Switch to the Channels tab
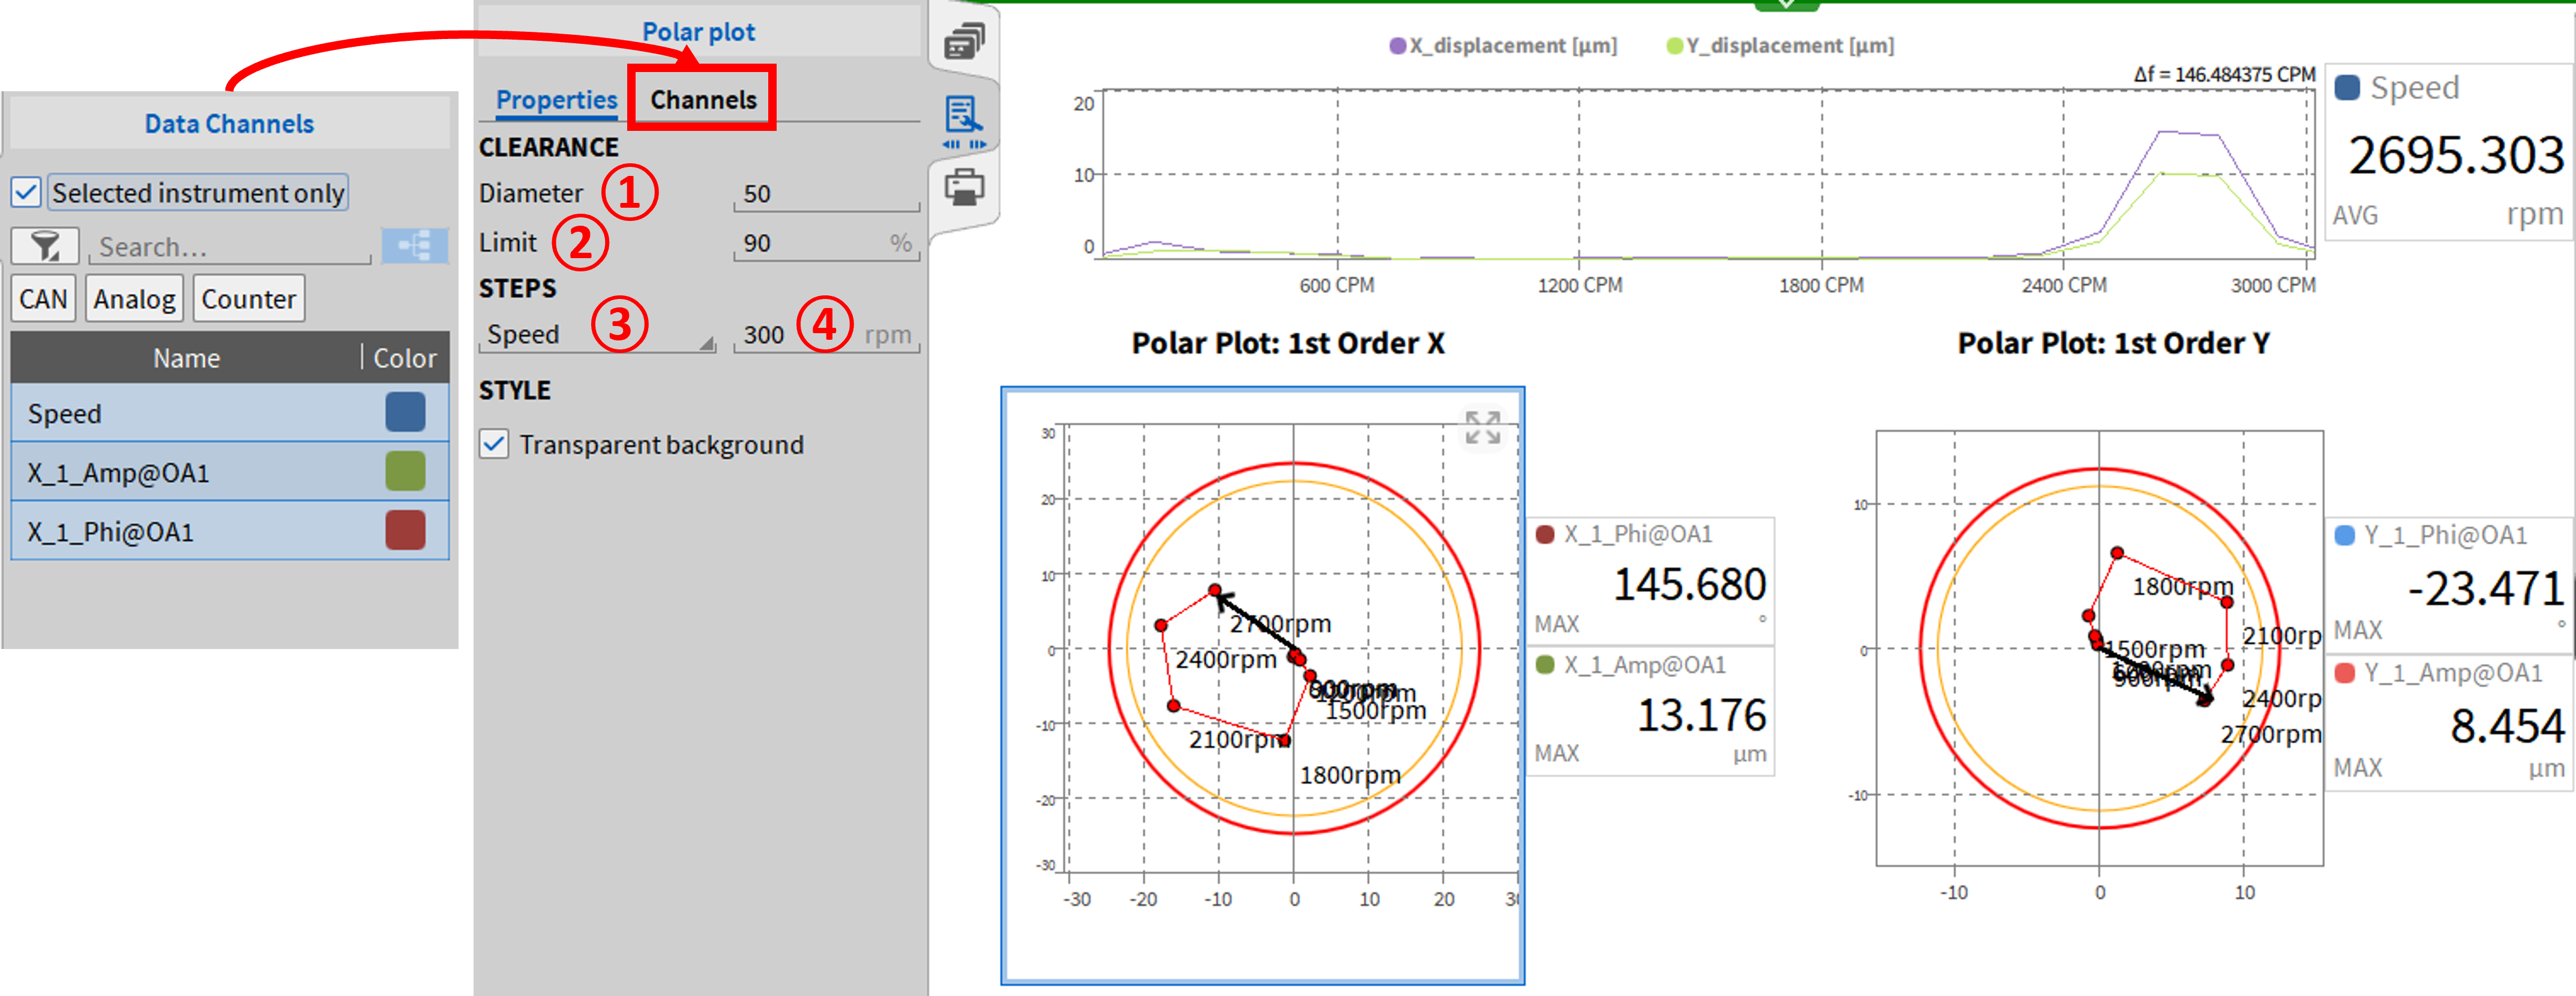This screenshot has width=2576, height=996. [703, 99]
